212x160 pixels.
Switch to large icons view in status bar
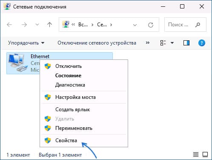click(x=205, y=154)
